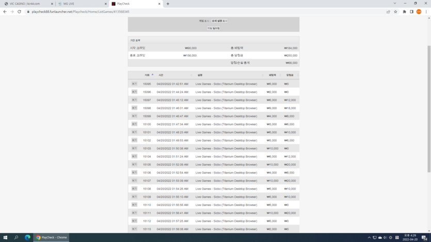Sort by the 베팅액 bet amount column header
The height and width of the screenshot is (242, 431).
[x=273, y=75]
